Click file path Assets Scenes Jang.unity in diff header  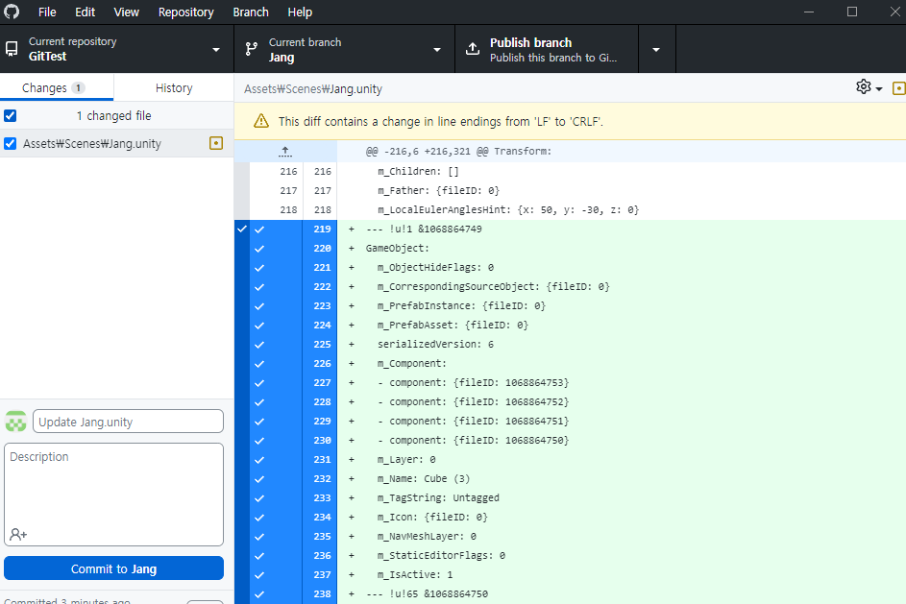313,89
